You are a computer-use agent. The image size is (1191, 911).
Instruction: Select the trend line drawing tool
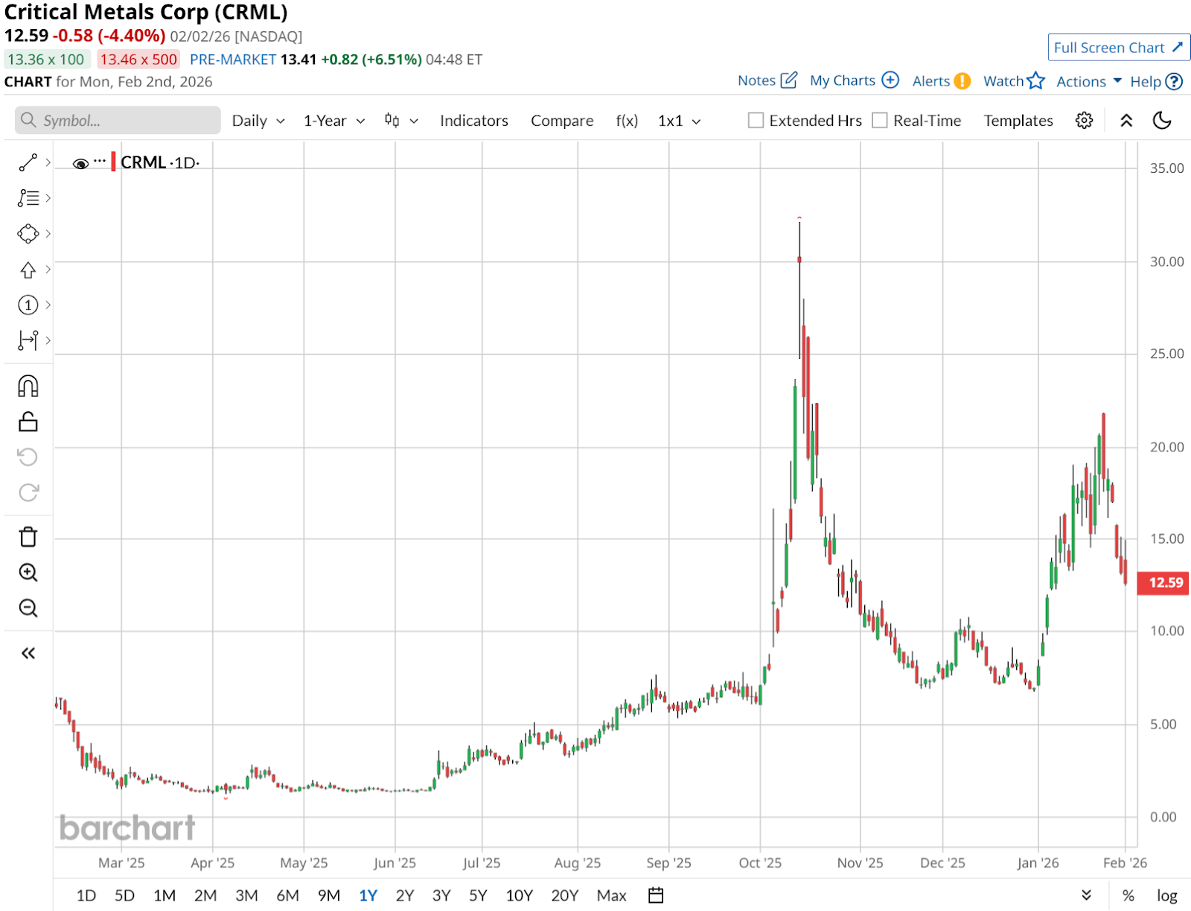tap(28, 162)
